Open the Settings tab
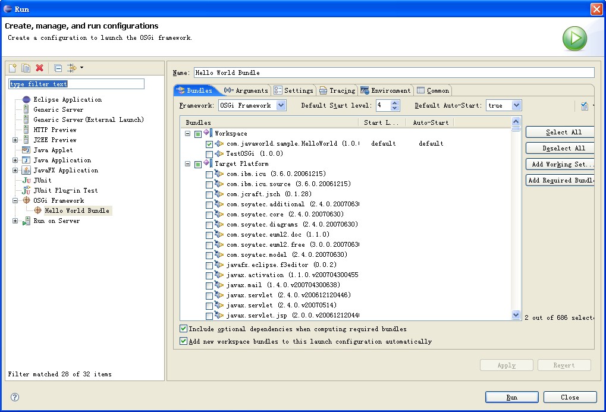The height and width of the screenshot is (412, 606). coord(293,90)
